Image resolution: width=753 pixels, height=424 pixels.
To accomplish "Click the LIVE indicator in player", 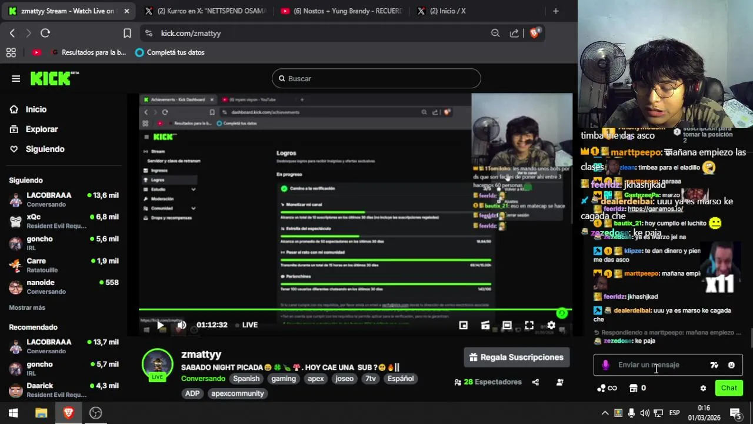I will point(246,325).
